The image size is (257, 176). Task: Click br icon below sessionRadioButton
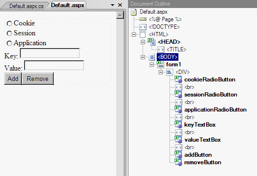(178, 102)
